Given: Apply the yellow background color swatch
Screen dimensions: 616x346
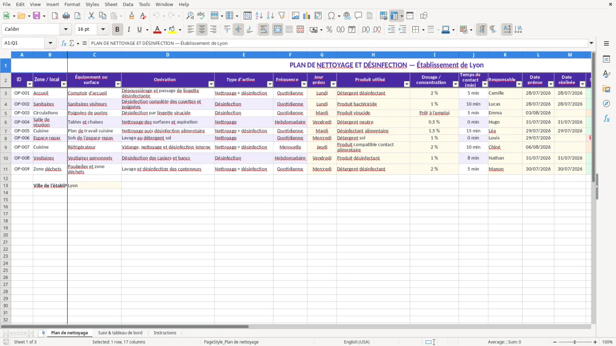Looking at the screenshot, I should click(172, 30).
